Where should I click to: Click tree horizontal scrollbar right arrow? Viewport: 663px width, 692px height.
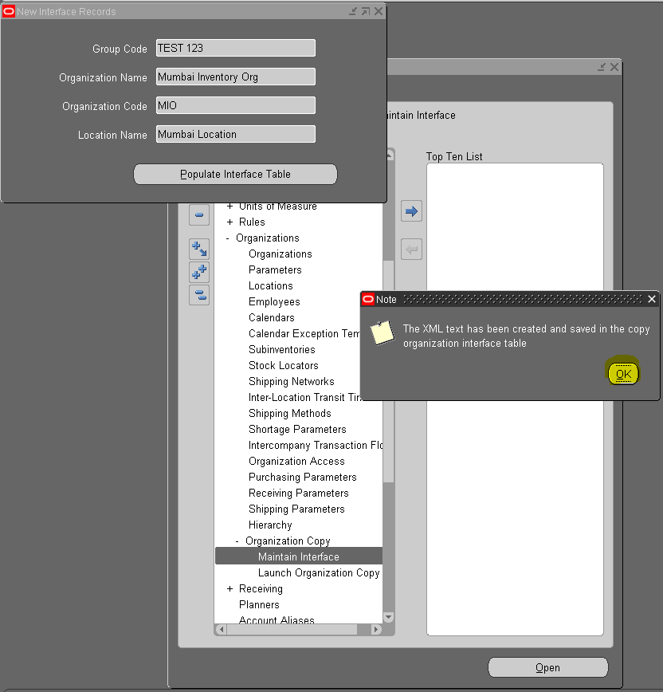point(376,629)
